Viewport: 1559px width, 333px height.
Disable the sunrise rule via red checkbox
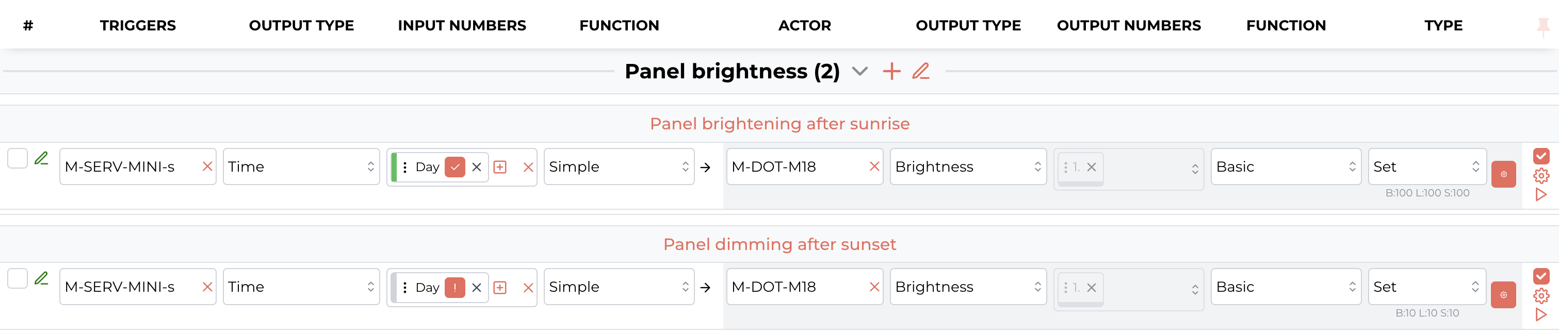tap(1541, 156)
